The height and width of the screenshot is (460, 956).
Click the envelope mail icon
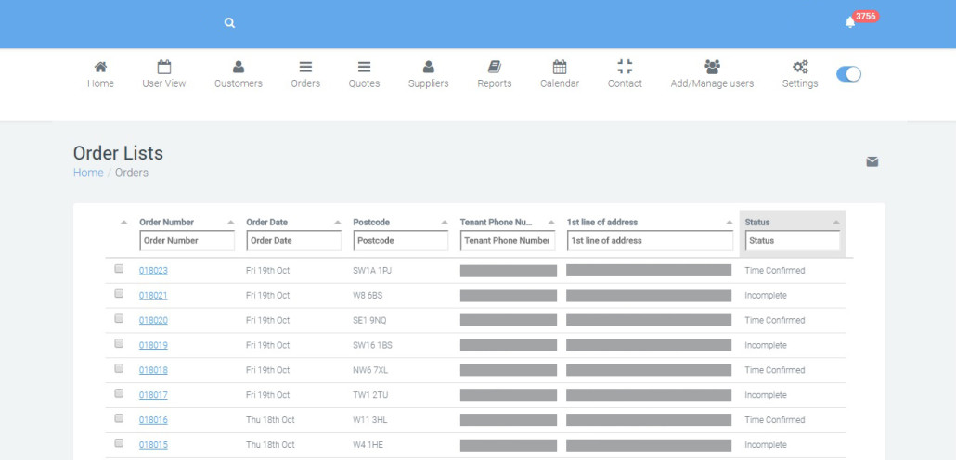pyautogui.click(x=872, y=161)
